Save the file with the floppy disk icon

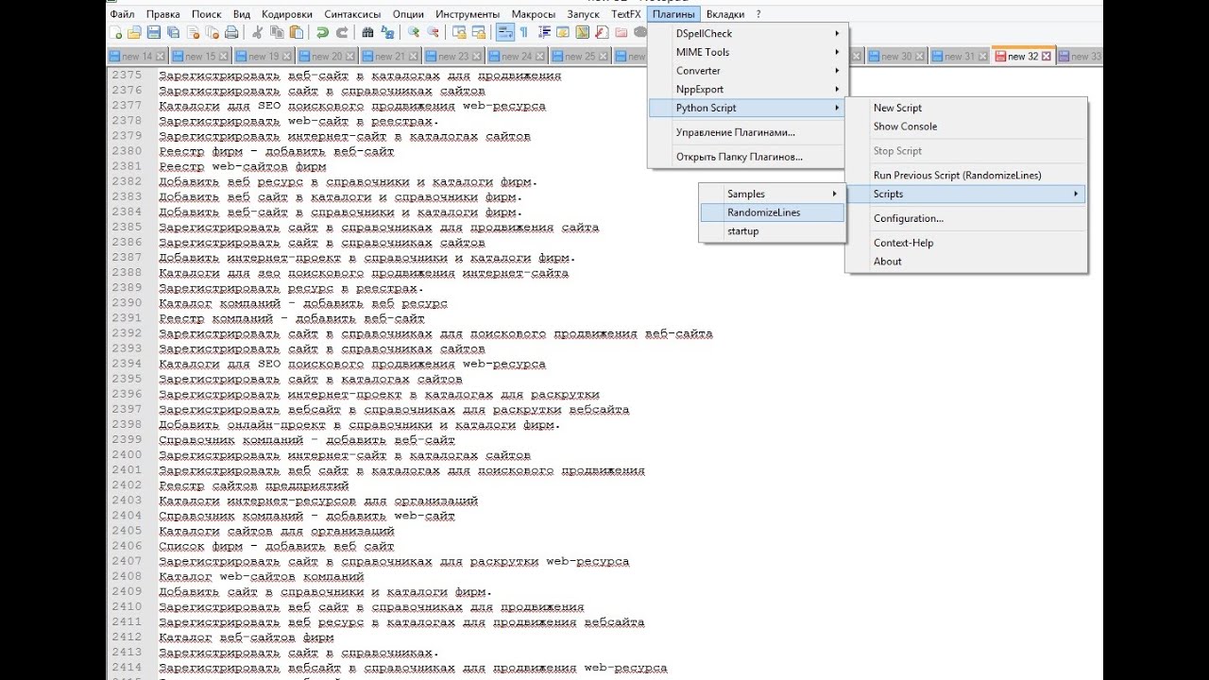pos(153,33)
